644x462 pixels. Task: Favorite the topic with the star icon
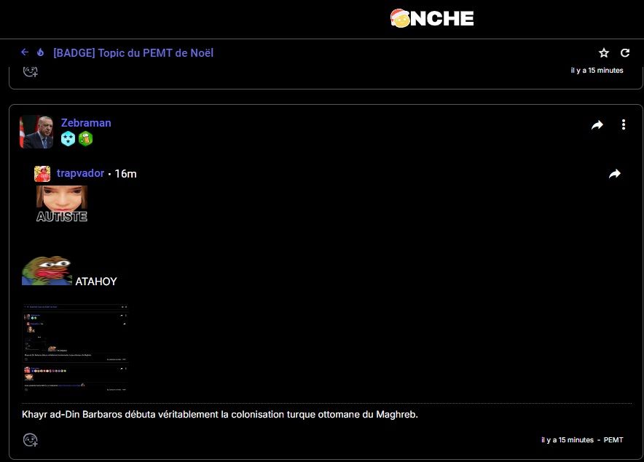[604, 53]
